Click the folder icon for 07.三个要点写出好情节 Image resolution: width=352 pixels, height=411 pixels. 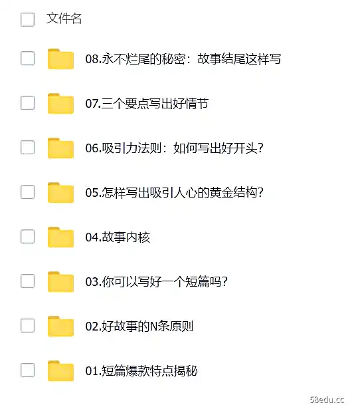60,104
